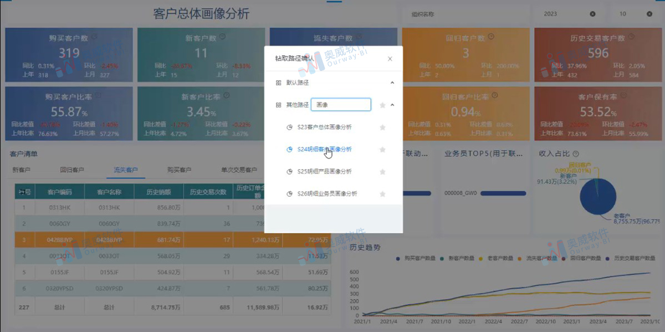Click the 客户编码 column header
The height and width of the screenshot is (332, 665).
60,192
